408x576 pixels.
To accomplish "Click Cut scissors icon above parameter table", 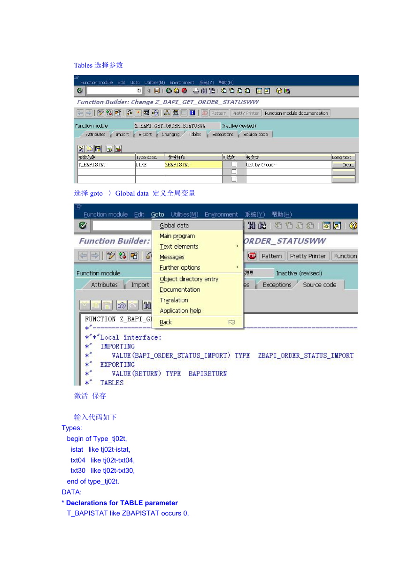I will pos(81,148).
